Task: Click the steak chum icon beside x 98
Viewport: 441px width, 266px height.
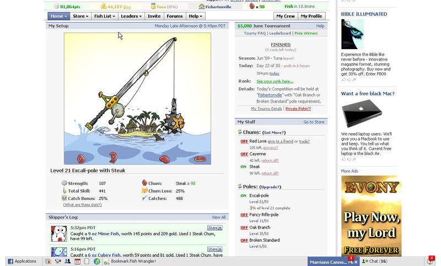Action: (252, 6)
